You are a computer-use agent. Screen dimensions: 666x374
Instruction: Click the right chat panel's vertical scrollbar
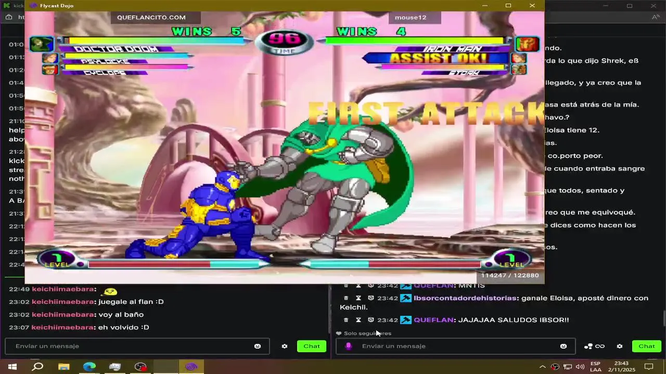(663, 318)
